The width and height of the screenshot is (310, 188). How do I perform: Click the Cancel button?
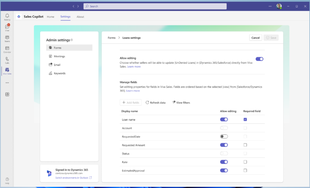[255, 38]
